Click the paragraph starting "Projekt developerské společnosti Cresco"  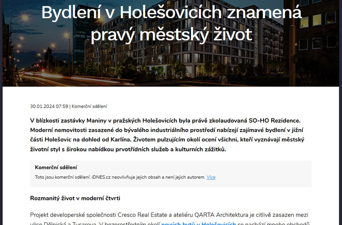[x=170, y=220]
